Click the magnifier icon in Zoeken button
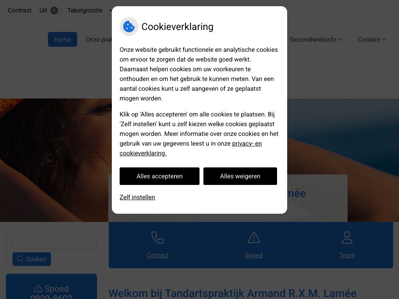Image resolution: width=399 pixels, height=299 pixels. (20, 259)
